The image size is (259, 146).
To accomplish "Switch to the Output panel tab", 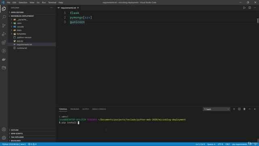I will pyautogui.click(x=85, y=109).
